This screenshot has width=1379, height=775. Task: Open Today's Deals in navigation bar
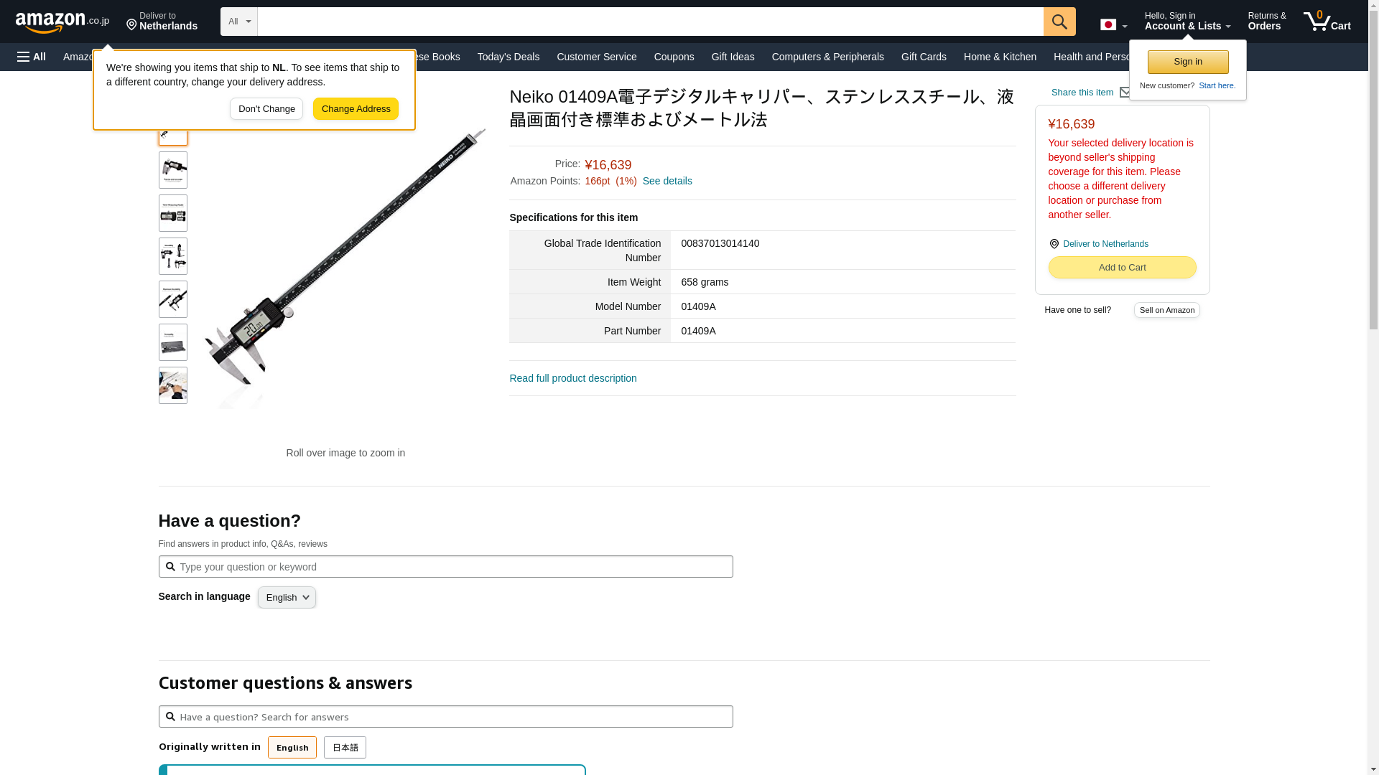(508, 57)
